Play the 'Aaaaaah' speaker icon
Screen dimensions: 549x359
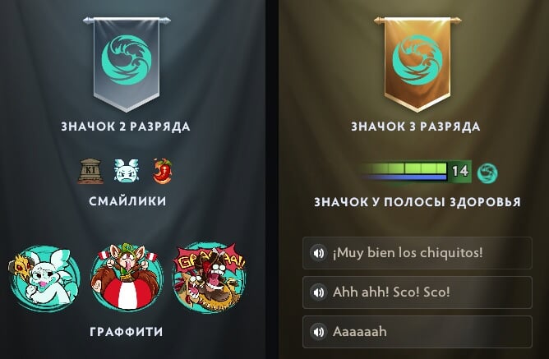pos(318,332)
